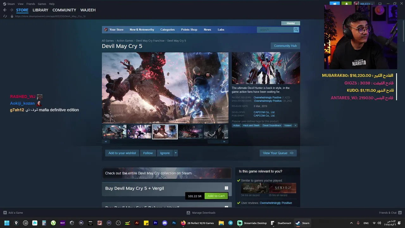Open Discord from the taskbar

tap(165, 223)
